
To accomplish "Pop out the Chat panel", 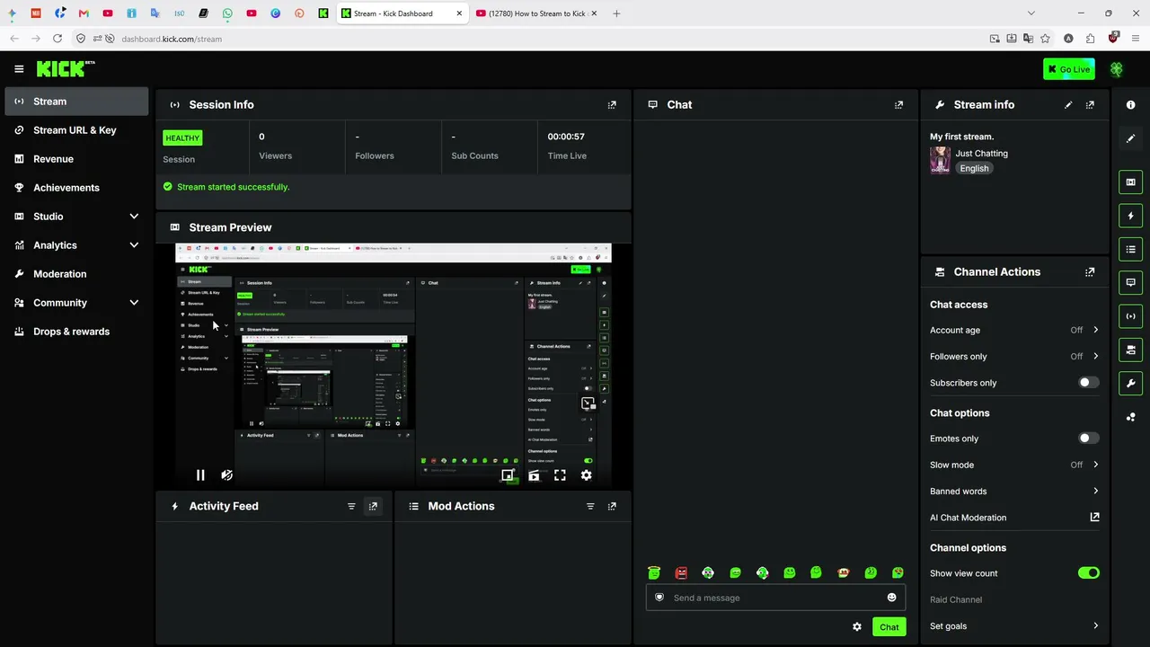I will point(898,105).
